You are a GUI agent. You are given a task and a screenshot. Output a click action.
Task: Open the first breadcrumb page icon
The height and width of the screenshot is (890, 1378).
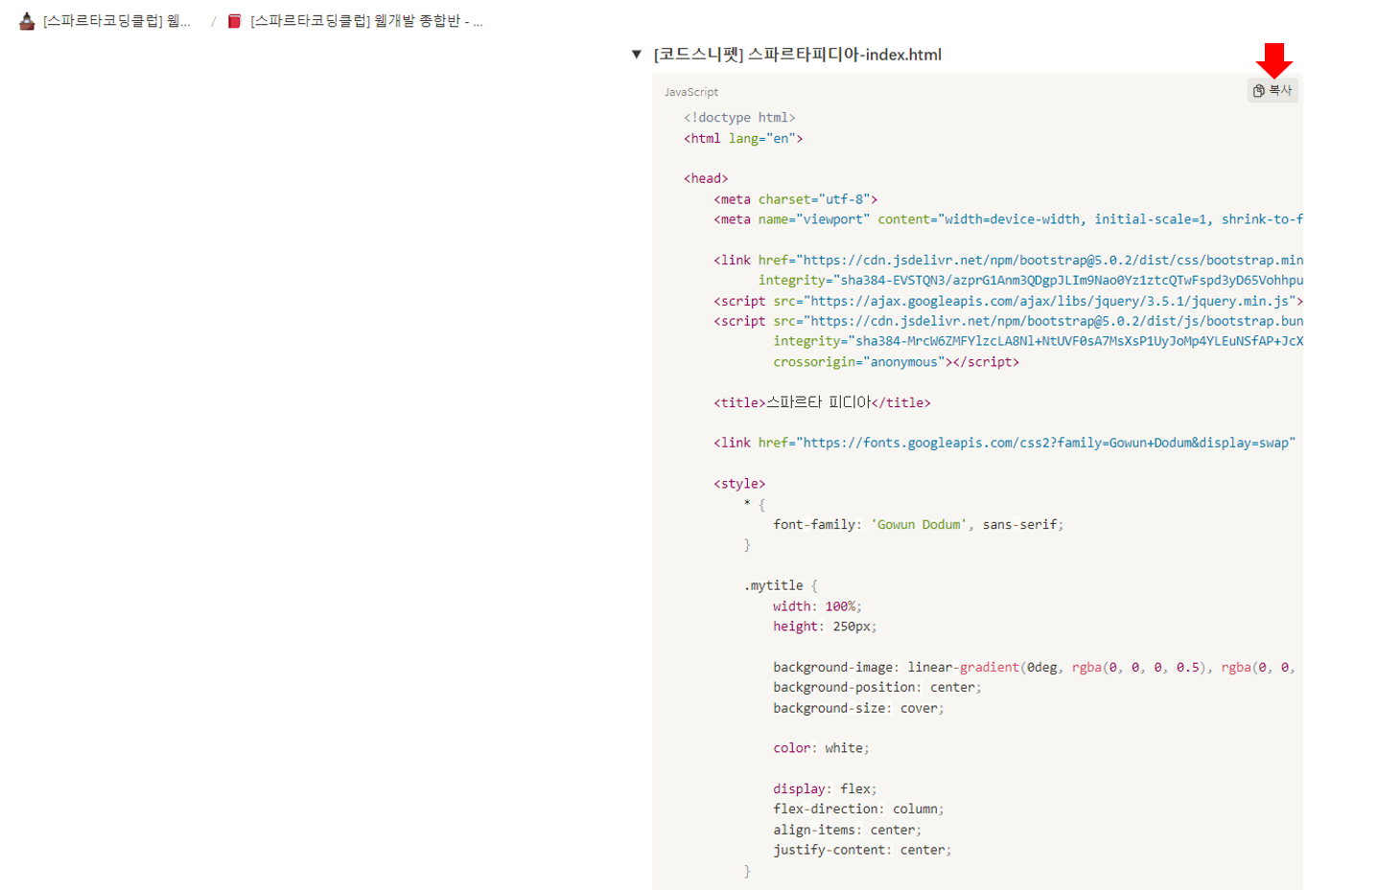tap(27, 21)
